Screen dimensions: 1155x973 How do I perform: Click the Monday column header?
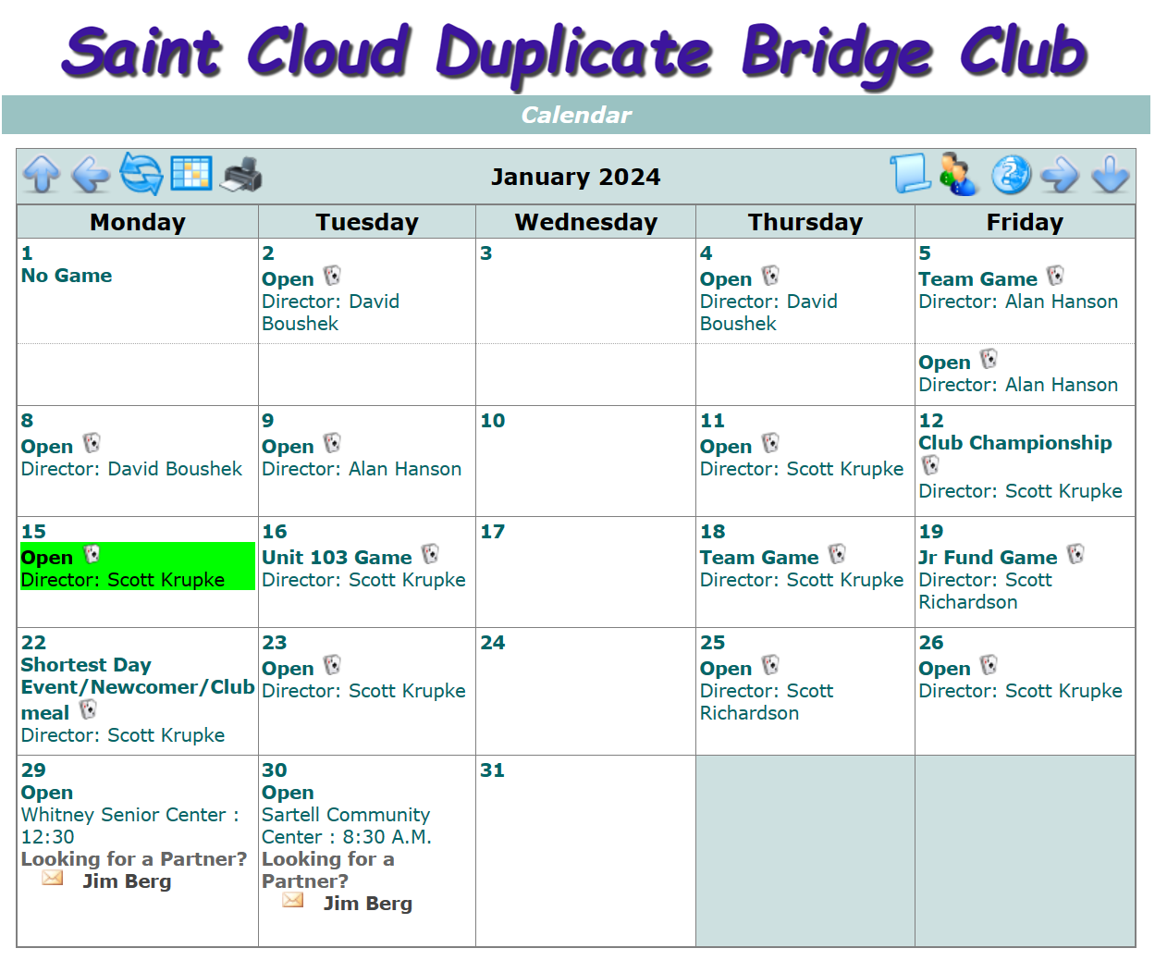click(x=138, y=222)
